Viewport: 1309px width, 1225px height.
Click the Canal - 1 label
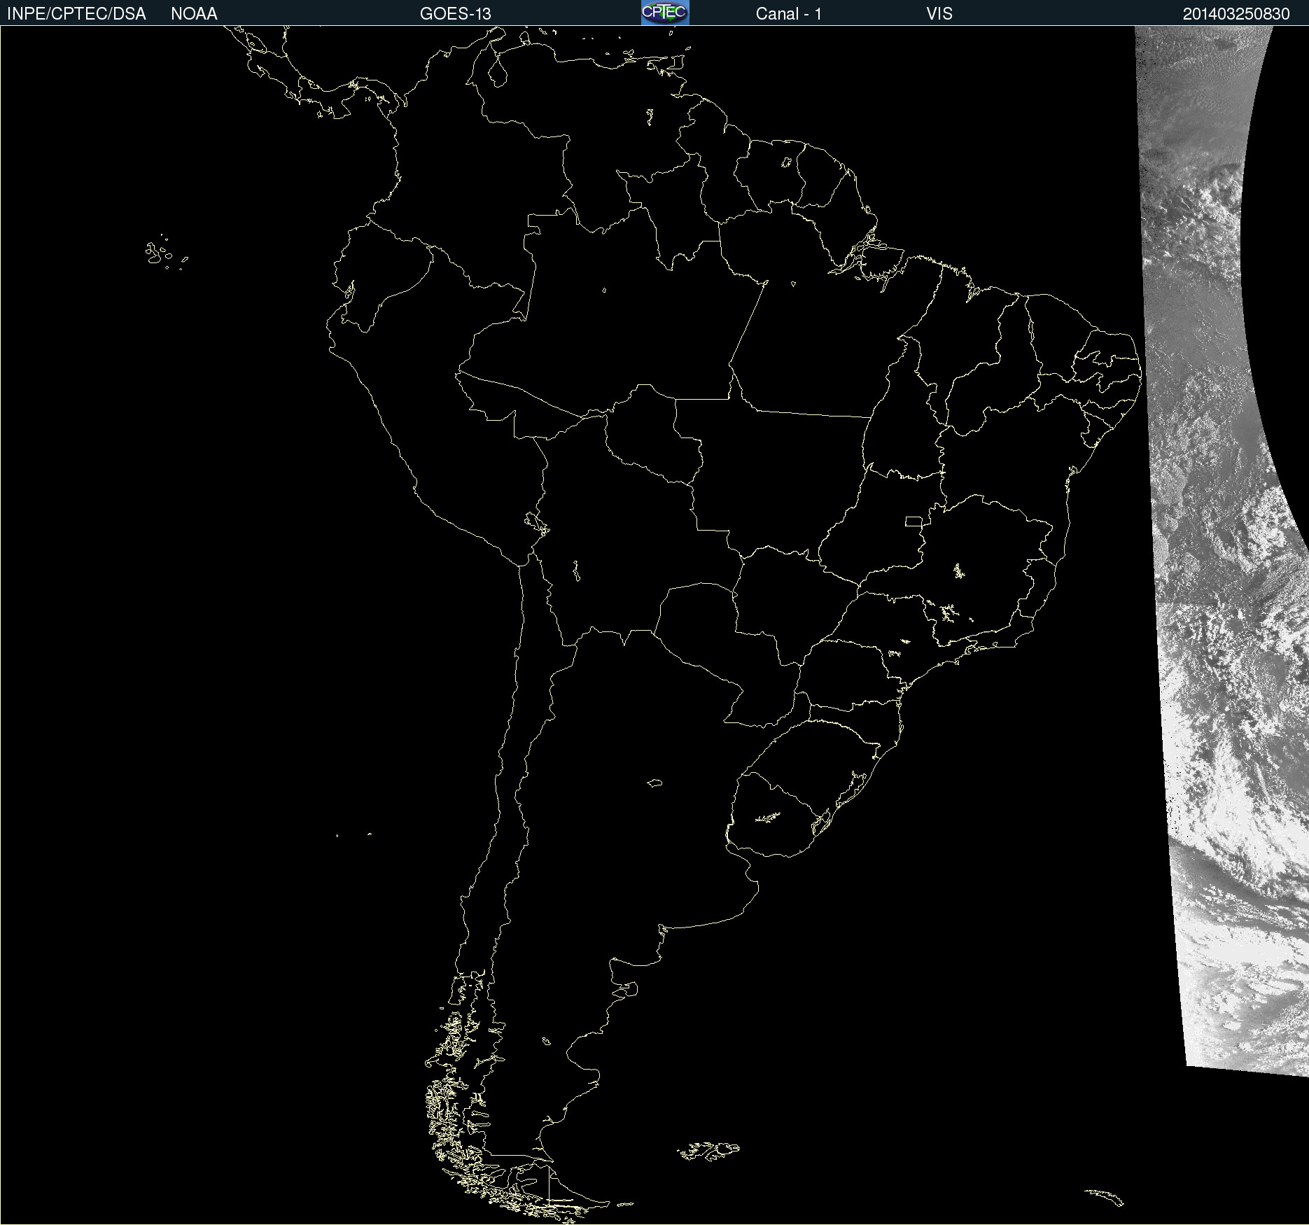pyautogui.click(x=788, y=14)
